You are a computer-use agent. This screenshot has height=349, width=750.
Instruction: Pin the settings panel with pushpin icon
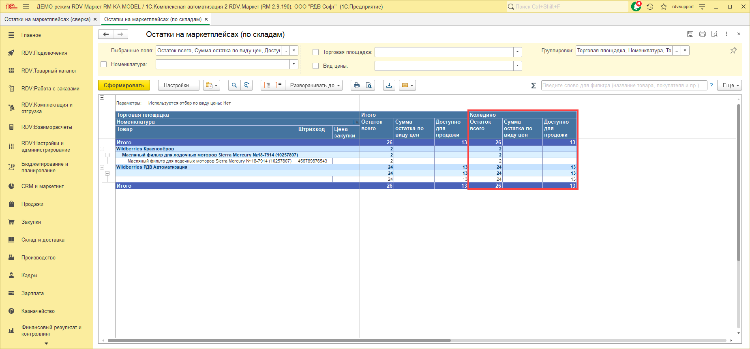click(733, 51)
